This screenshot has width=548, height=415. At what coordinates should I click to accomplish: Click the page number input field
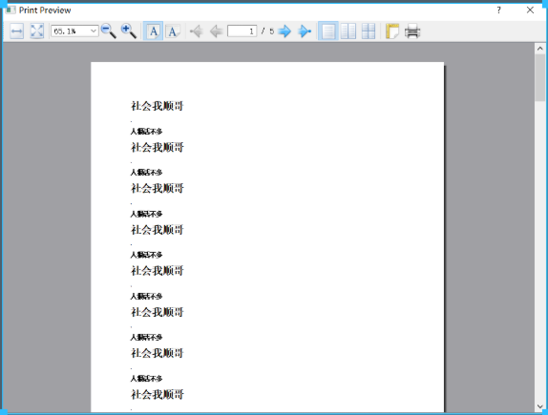(242, 31)
